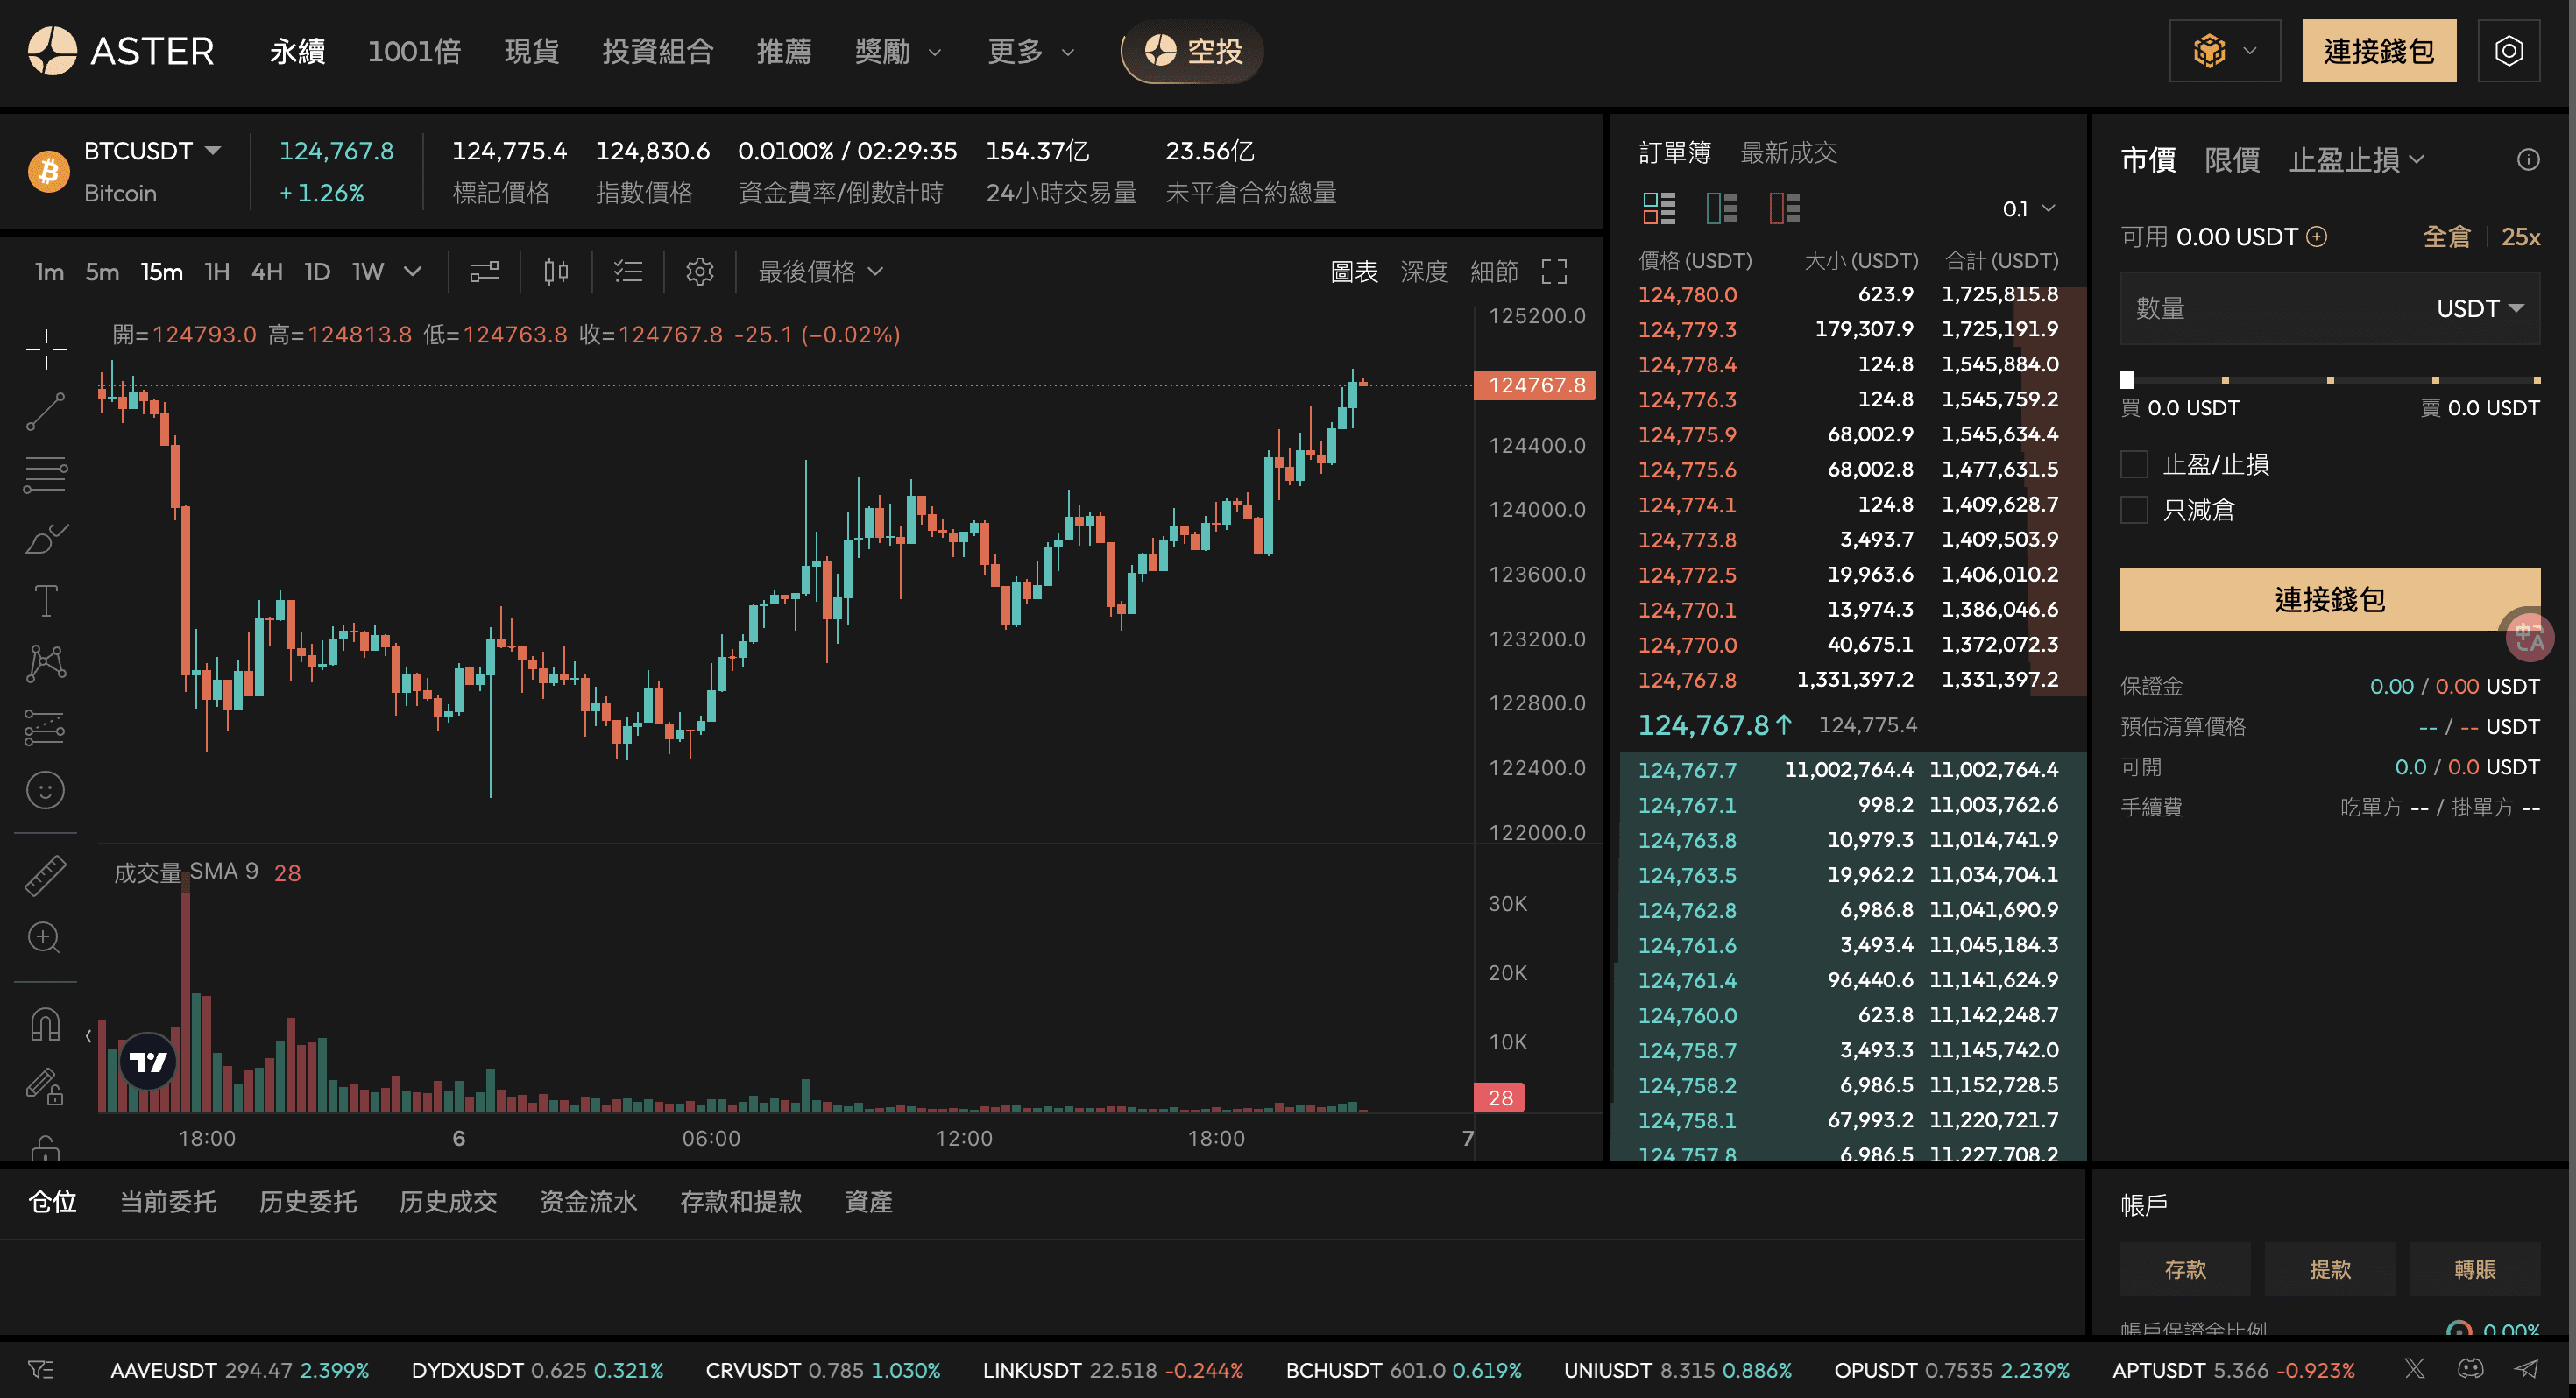
Task: Open chart settings gear icon
Action: (700, 272)
